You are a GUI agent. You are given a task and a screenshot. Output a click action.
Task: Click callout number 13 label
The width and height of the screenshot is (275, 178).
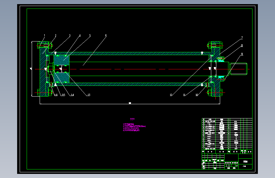89,95
